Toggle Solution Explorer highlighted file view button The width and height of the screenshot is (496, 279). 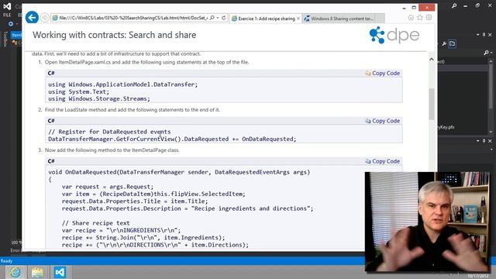click(x=453, y=44)
